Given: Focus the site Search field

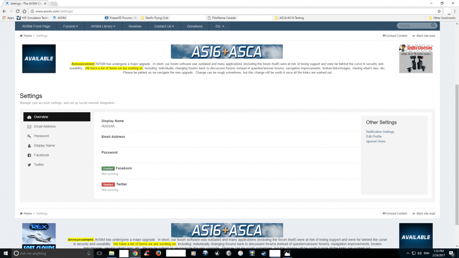Looking at the screenshot, I should click(414, 26).
